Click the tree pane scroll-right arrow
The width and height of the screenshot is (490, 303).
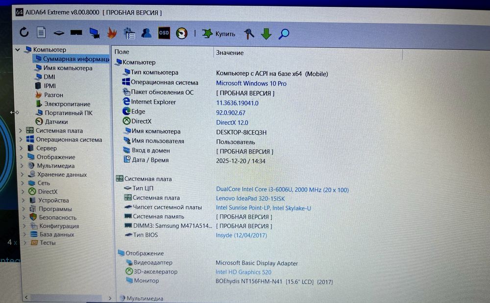[110, 298]
